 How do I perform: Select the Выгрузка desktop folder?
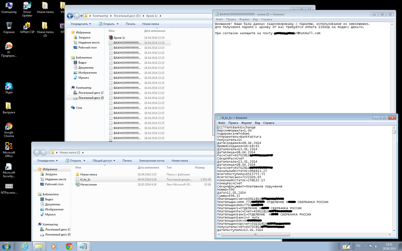click(x=9, y=108)
